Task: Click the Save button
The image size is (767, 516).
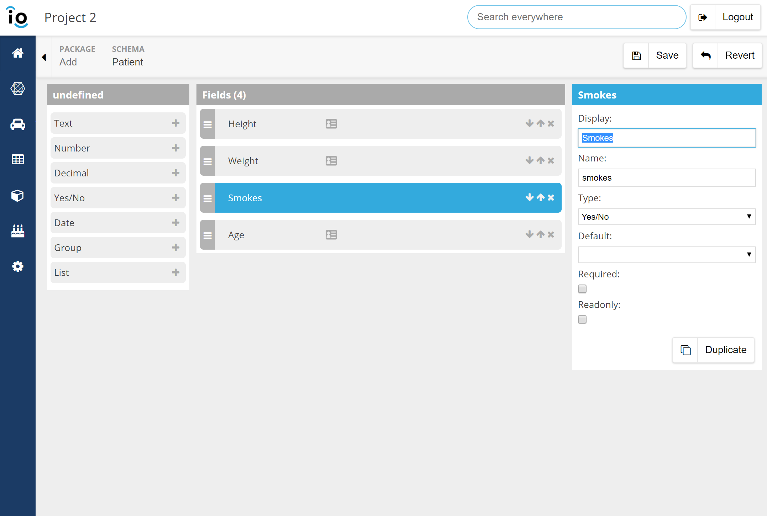Action: 655,55
